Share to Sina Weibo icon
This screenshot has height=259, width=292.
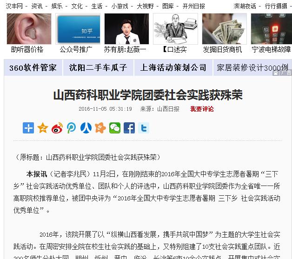[57, 128]
